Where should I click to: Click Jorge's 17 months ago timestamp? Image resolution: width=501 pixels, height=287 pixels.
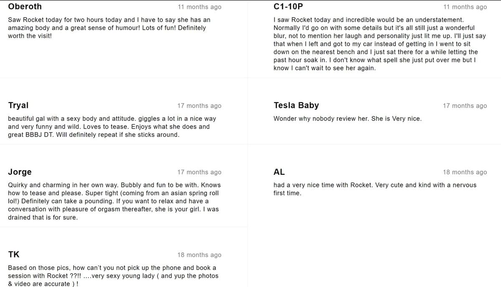coord(200,172)
